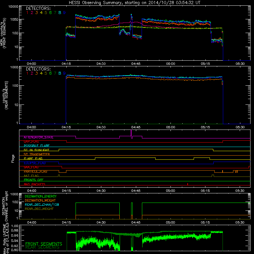Click DETECTORS: label in front segments plot

click(x=38, y=8)
